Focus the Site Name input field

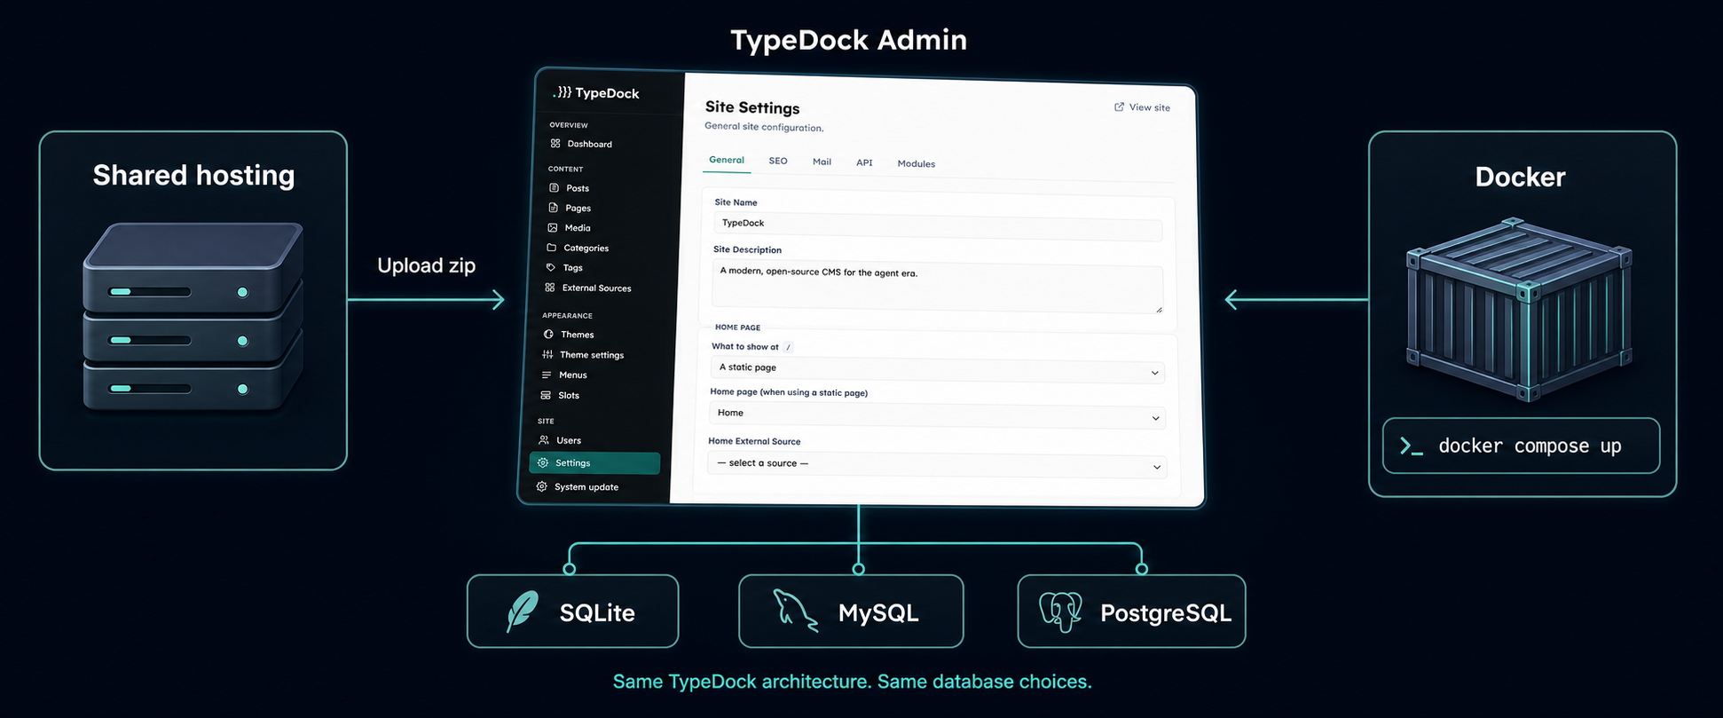pos(938,227)
